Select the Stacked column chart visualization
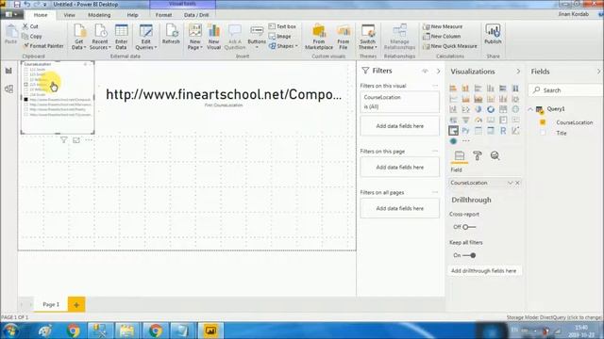The image size is (604, 339). [465, 88]
